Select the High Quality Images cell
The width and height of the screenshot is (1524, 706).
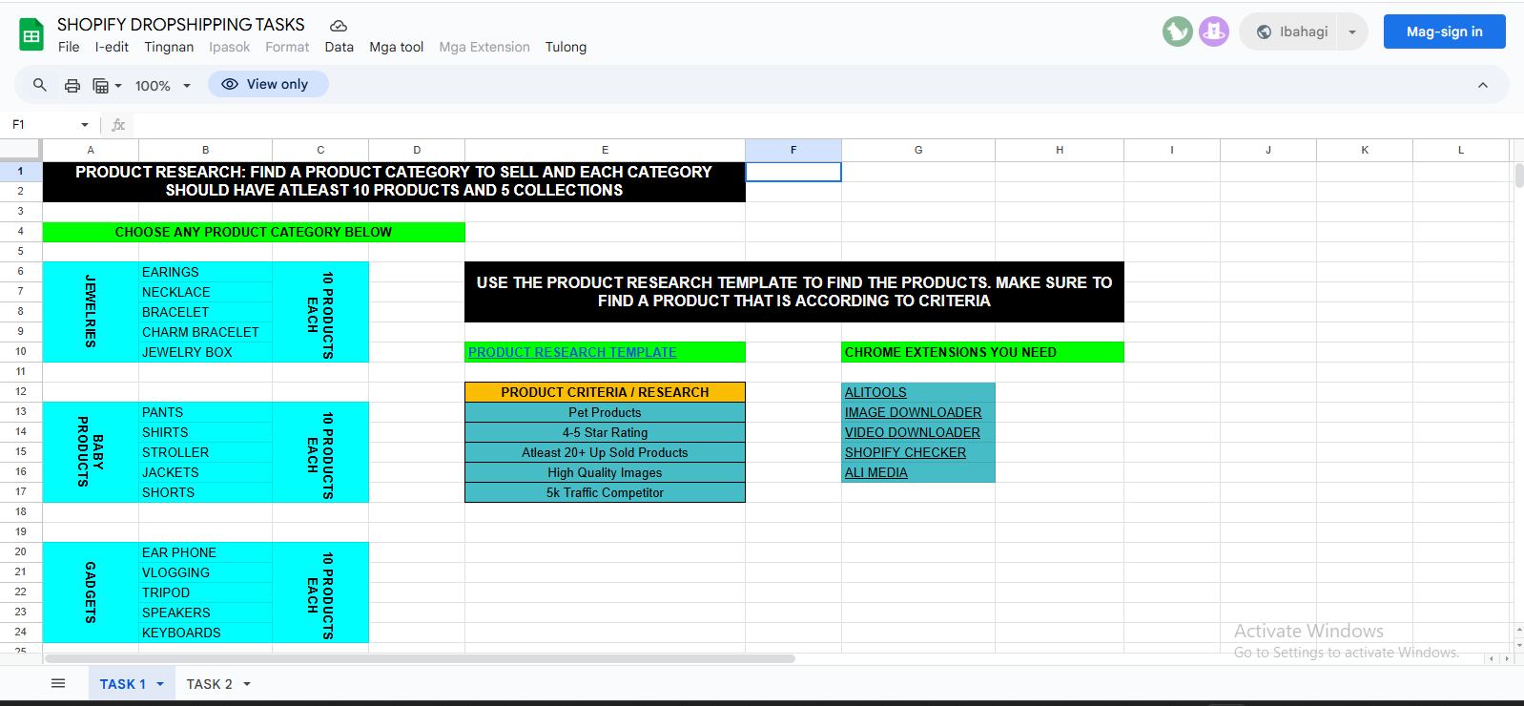[605, 472]
